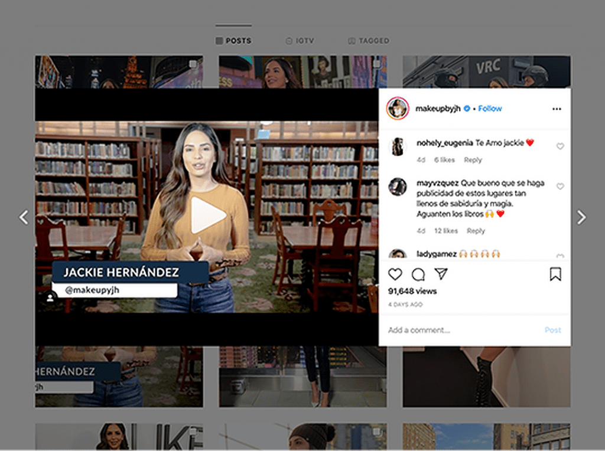Viewport: 605px width, 451px height.
Task: Open mayvzquez's username
Action: 438,183
